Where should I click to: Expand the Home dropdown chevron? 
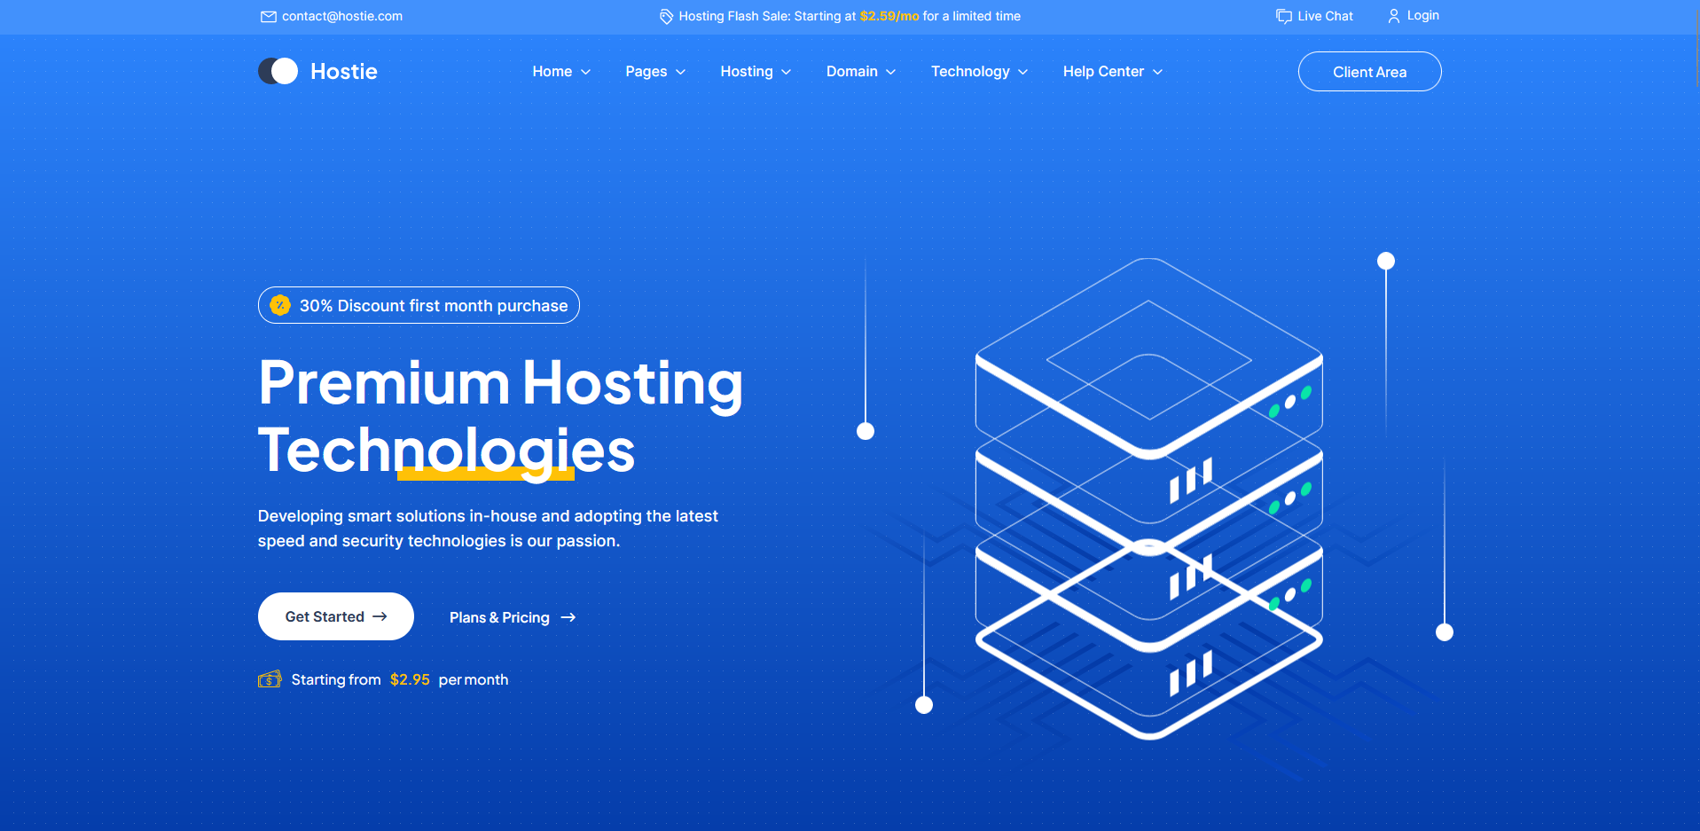click(585, 72)
